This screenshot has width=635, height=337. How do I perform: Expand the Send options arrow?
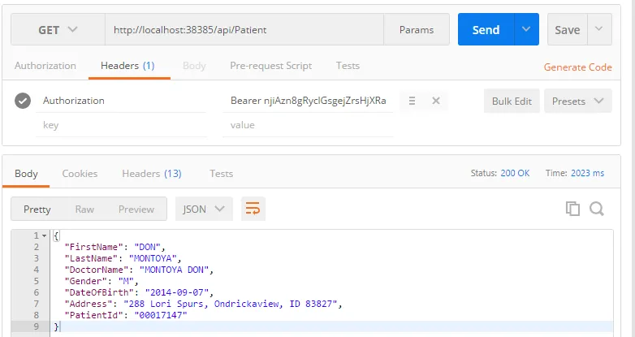click(x=526, y=30)
